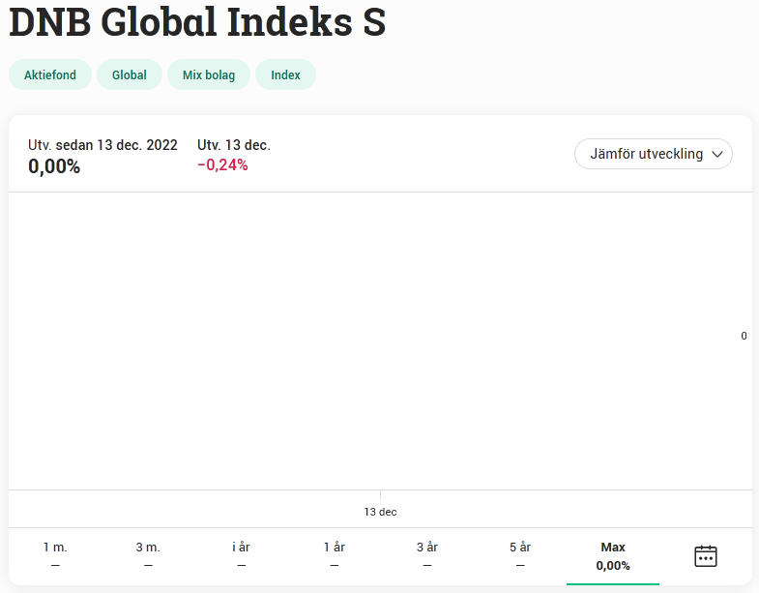Click the Aktiefond category tag

click(50, 75)
